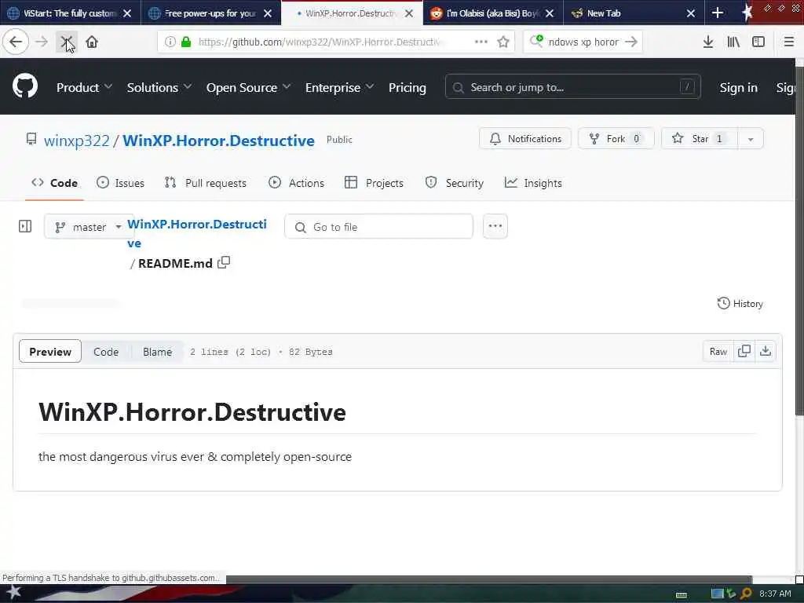Close the ViStart tab
804x603 pixels.
pyautogui.click(x=127, y=13)
